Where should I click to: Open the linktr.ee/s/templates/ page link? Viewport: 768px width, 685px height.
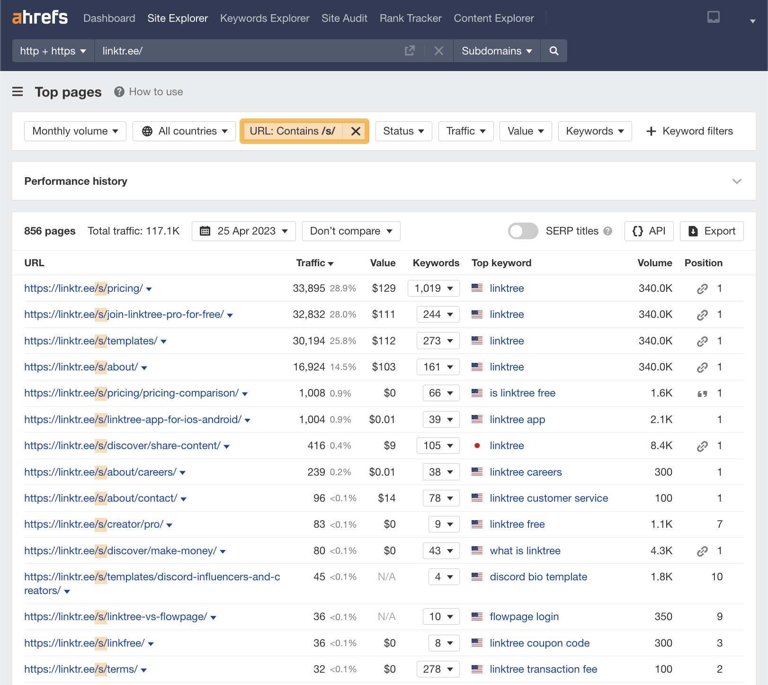click(91, 341)
